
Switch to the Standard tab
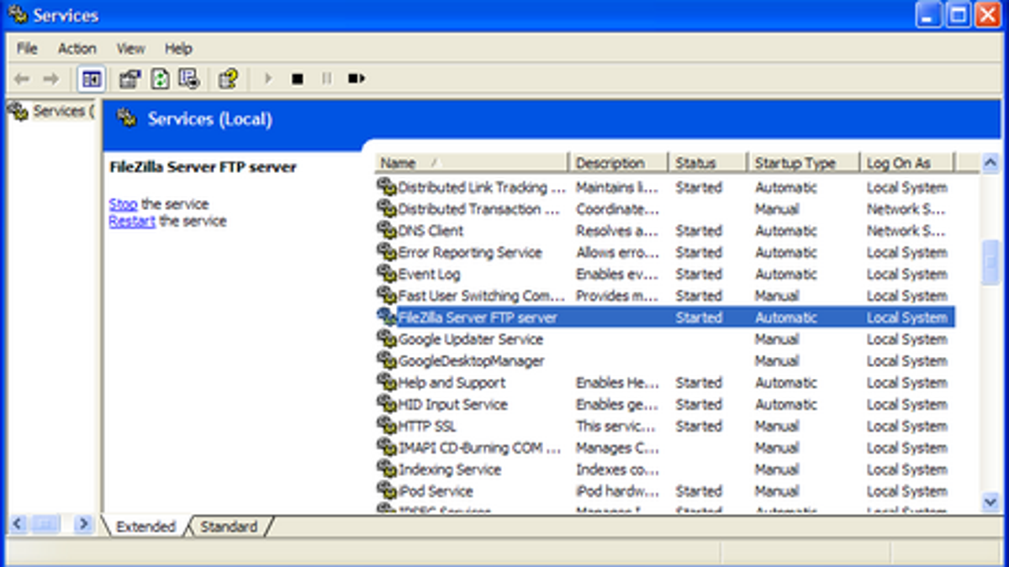pyautogui.click(x=229, y=527)
